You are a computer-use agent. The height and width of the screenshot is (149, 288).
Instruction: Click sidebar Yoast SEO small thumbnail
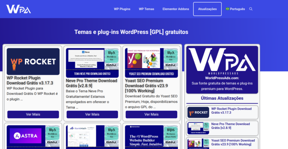coord(198,144)
